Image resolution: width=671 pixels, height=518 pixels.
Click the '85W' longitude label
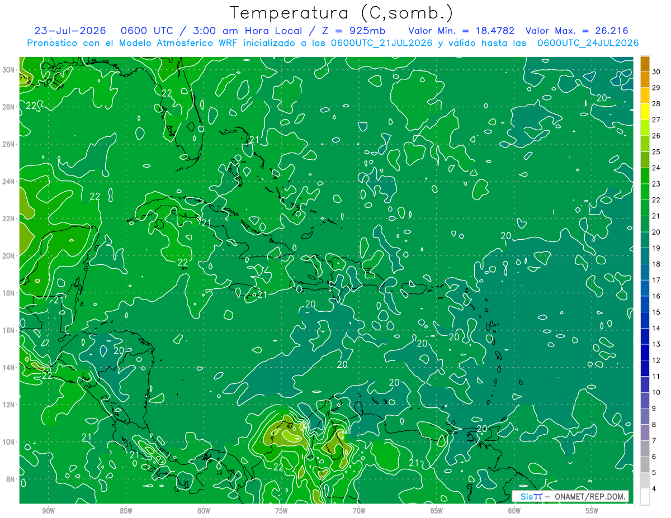126,511
